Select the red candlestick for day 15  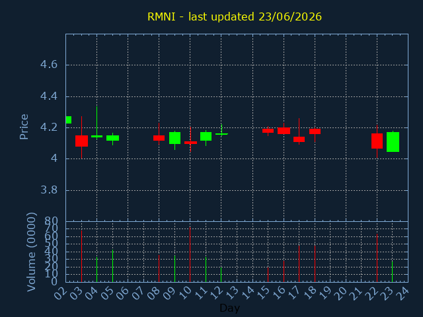click(x=268, y=131)
